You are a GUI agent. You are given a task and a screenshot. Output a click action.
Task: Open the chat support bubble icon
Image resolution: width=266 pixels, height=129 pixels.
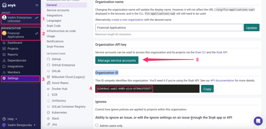point(258,121)
